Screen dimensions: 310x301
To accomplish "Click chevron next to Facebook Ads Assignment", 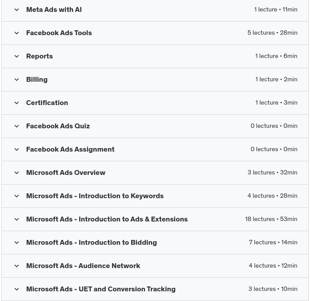I will pyautogui.click(x=17, y=149).
